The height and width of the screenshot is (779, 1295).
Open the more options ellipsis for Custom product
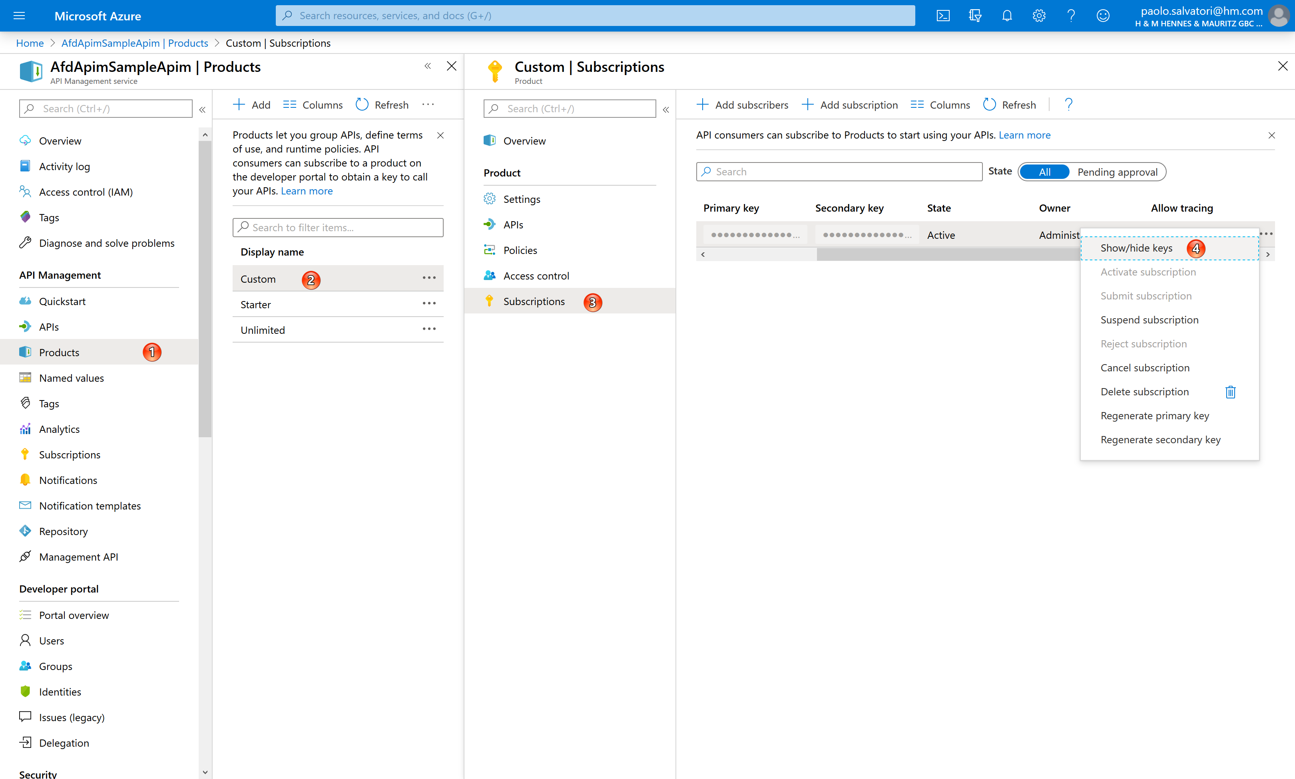[429, 278]
